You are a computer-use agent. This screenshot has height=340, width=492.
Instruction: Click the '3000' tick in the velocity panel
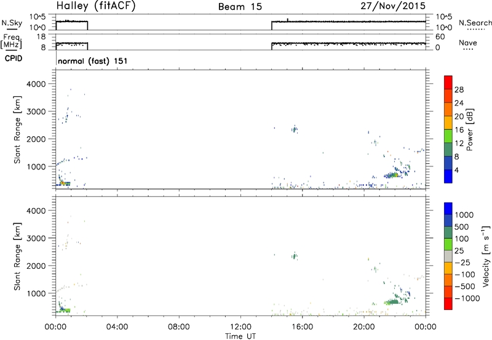pyautogui.click(x=36, y=238)
